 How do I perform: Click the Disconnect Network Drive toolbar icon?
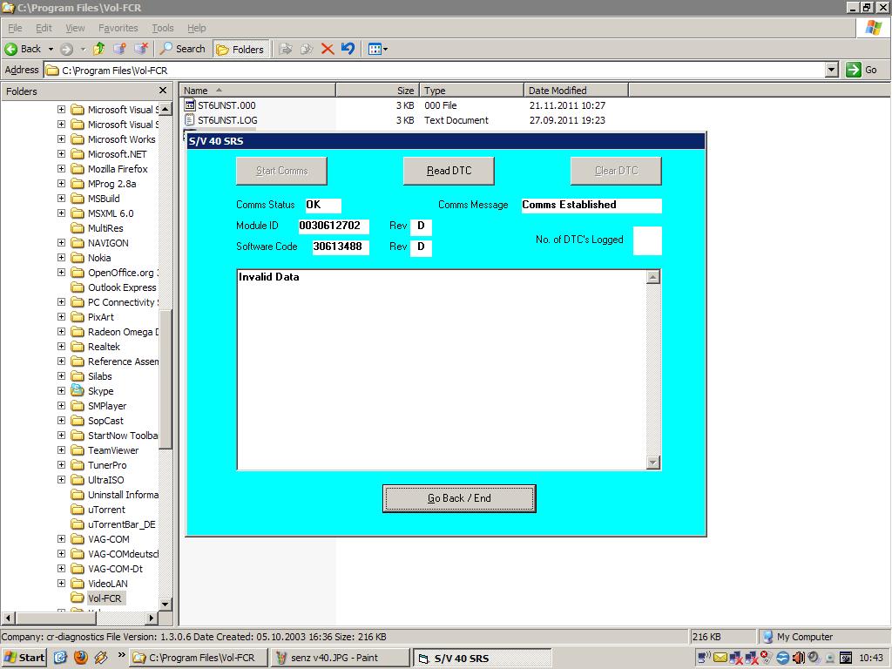point(140,49)
